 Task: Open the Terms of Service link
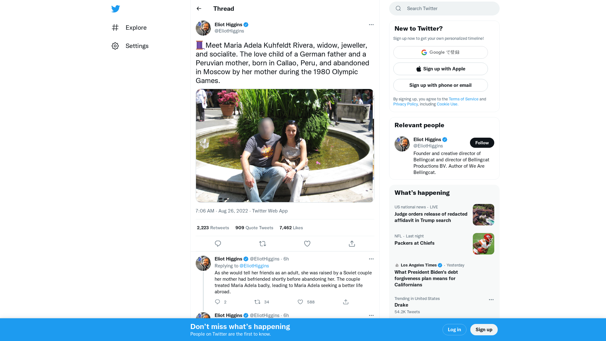[463, 99]
